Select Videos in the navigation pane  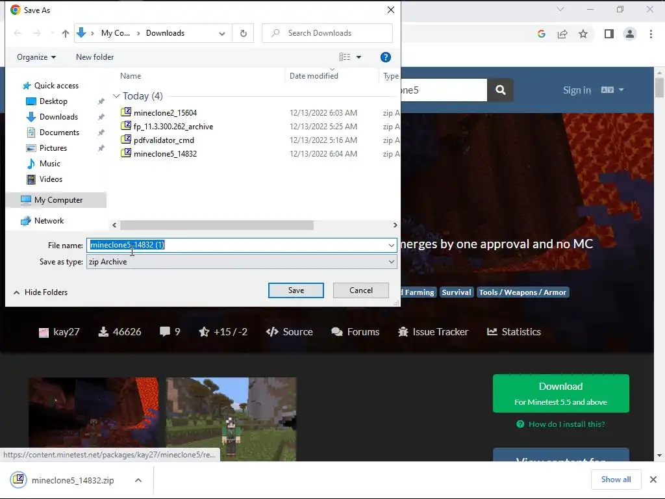[x=51, y=179]
